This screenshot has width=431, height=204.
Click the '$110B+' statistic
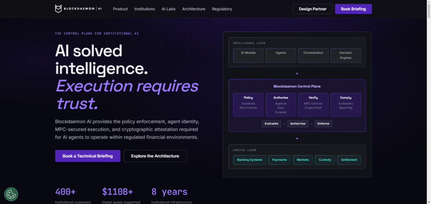click(x=117, y=192)
